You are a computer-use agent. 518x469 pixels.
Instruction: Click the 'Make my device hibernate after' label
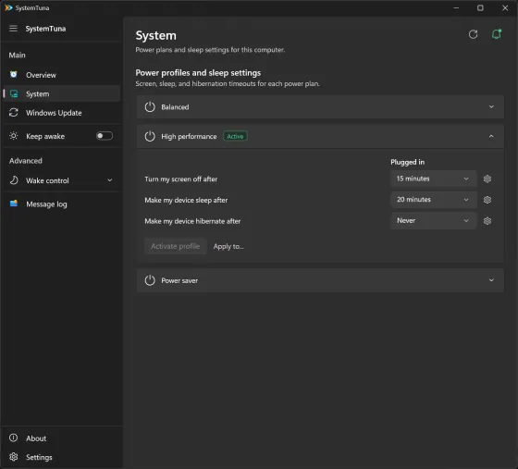[192, 221]
